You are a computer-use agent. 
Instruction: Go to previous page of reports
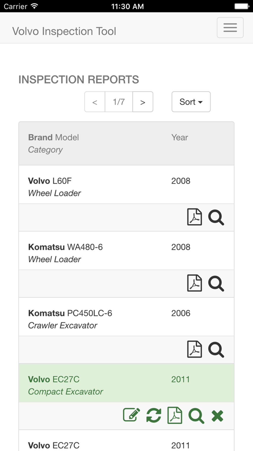click(x=95, y=102)
